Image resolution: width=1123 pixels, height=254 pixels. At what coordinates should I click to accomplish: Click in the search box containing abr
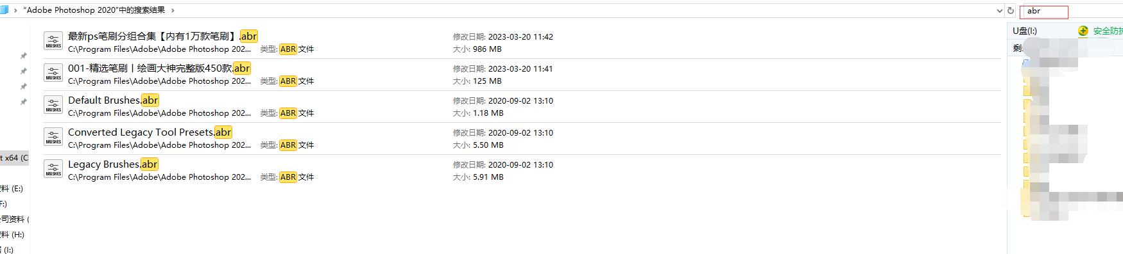click(x=1044, y=12)
